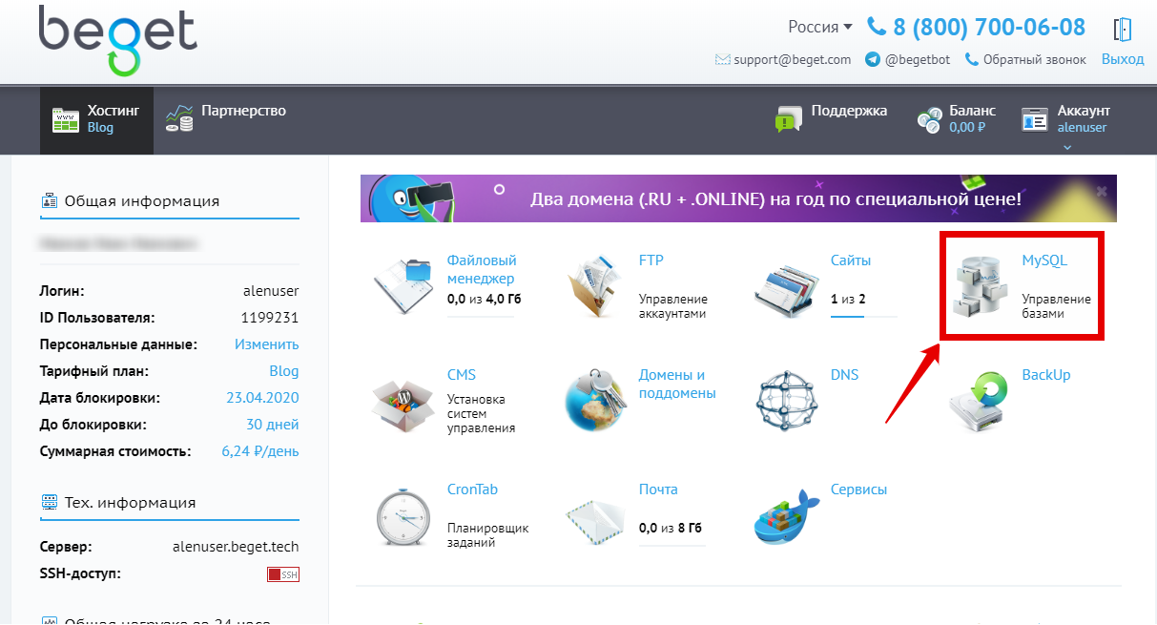1157x625 pixels.
Task: Open the Services whale icon
Action: point(787,515)
